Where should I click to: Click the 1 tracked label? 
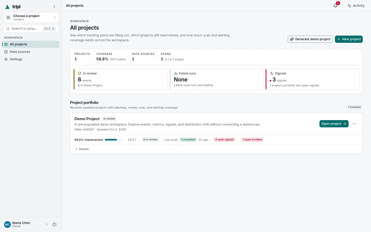click(x=354, y=107)
